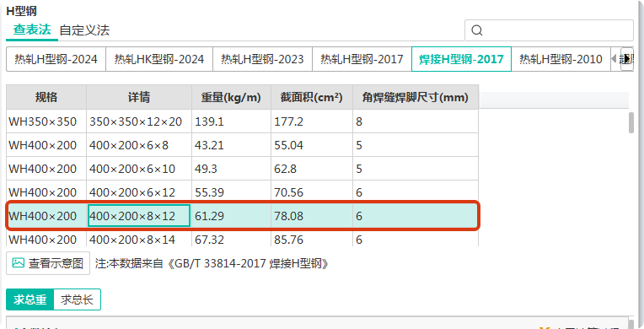Click the 49.3 weight cell
The width and height of the screenshot is (644, 329).
click(x=231, y=169)
